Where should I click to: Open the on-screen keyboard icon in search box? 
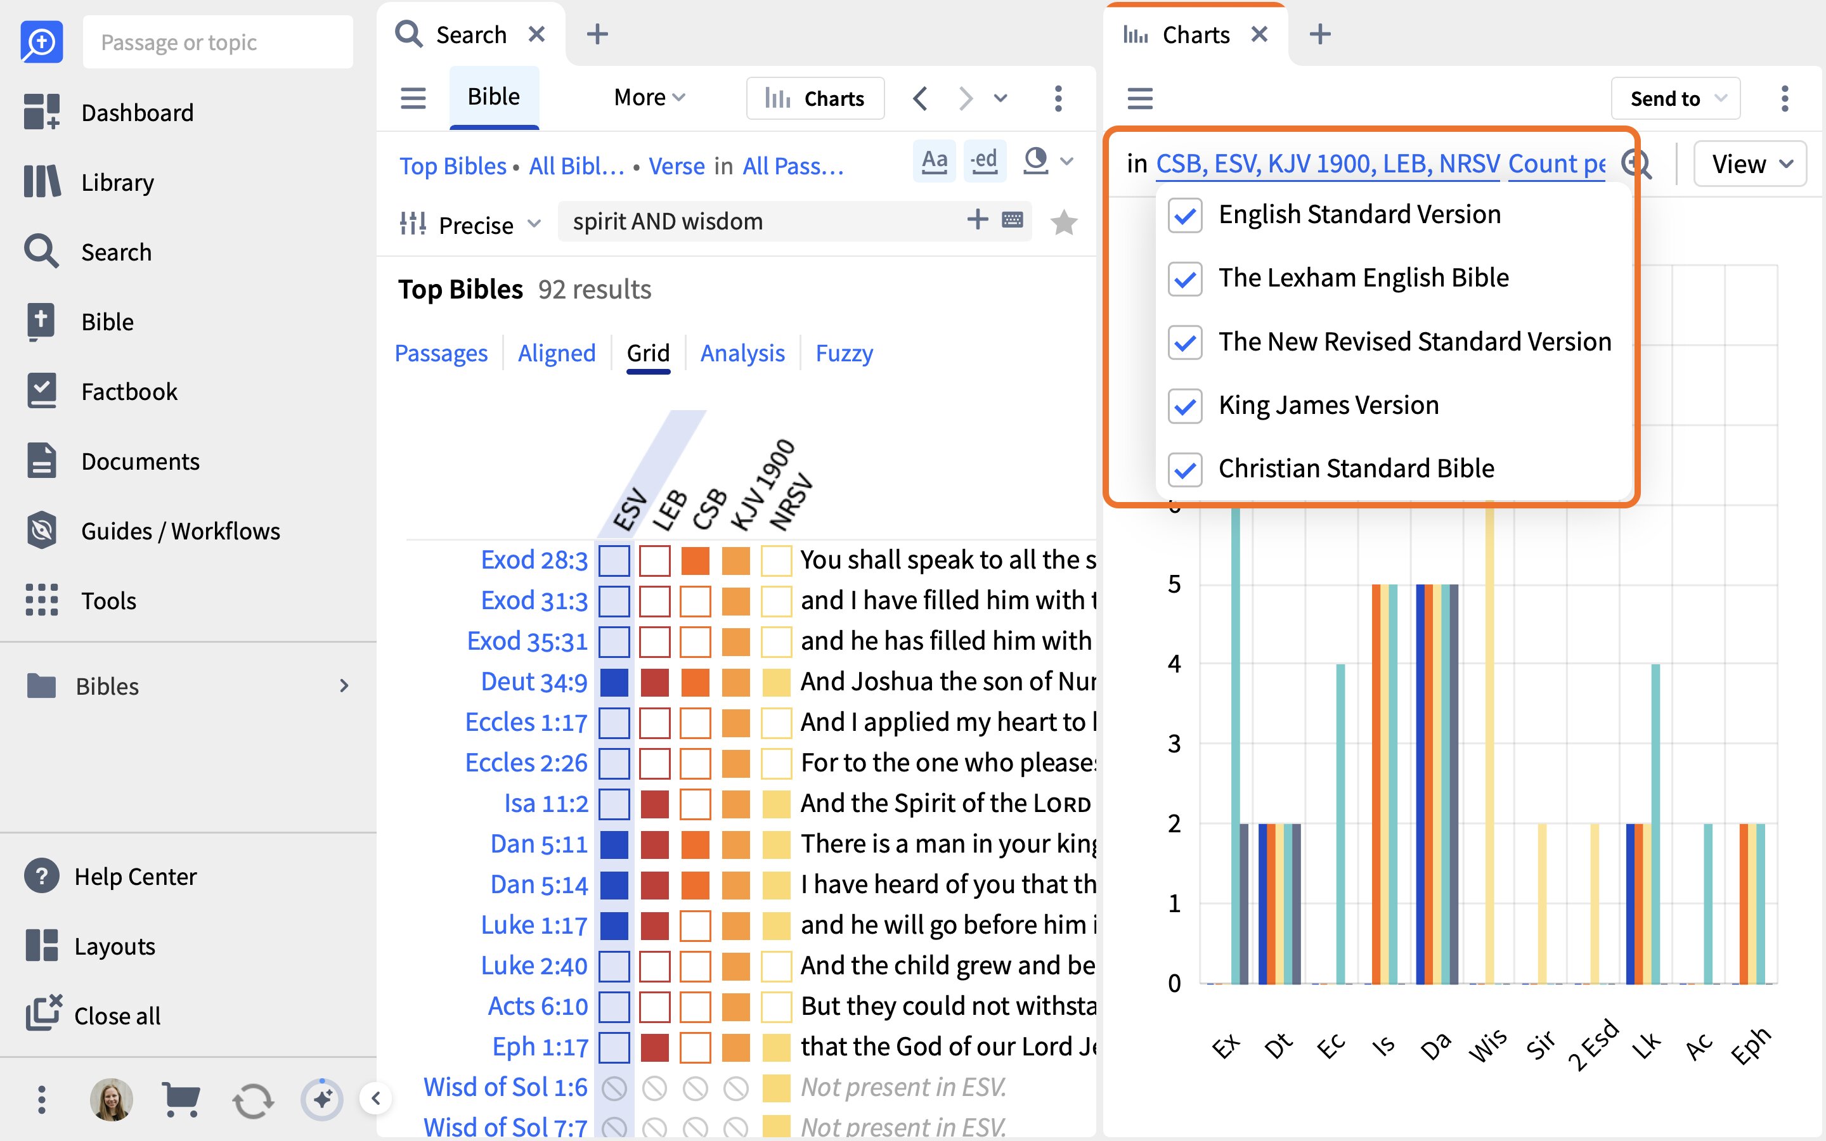pos(1012,221)
